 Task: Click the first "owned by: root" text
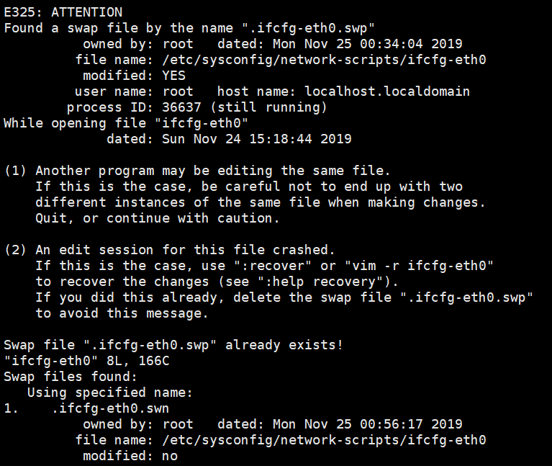tap(138, 44)
